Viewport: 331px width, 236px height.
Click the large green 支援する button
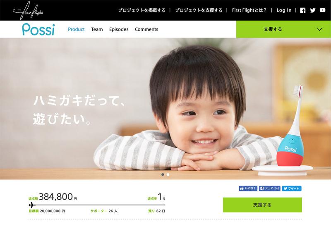tap(262, 205)
